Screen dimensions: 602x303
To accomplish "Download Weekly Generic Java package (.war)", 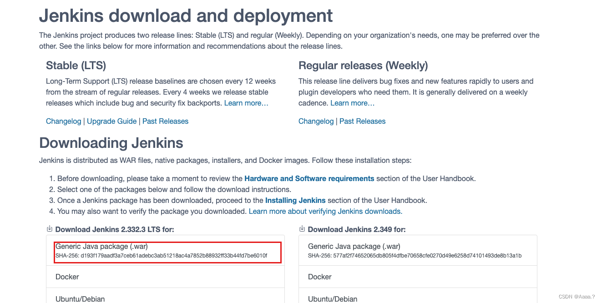I will 418,250.
